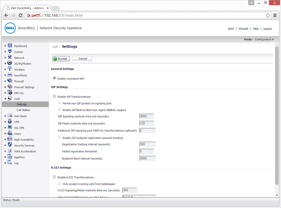Click the Cancel button
The height and width of the screenshot is (208, 281).
(82, 59)
